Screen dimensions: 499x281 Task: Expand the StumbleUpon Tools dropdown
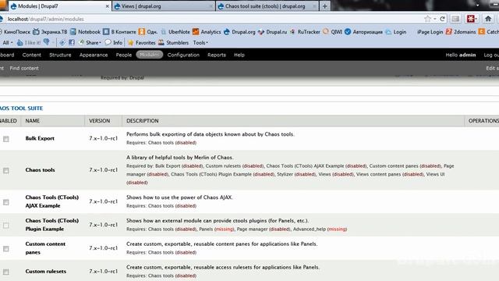pos(200,42)
